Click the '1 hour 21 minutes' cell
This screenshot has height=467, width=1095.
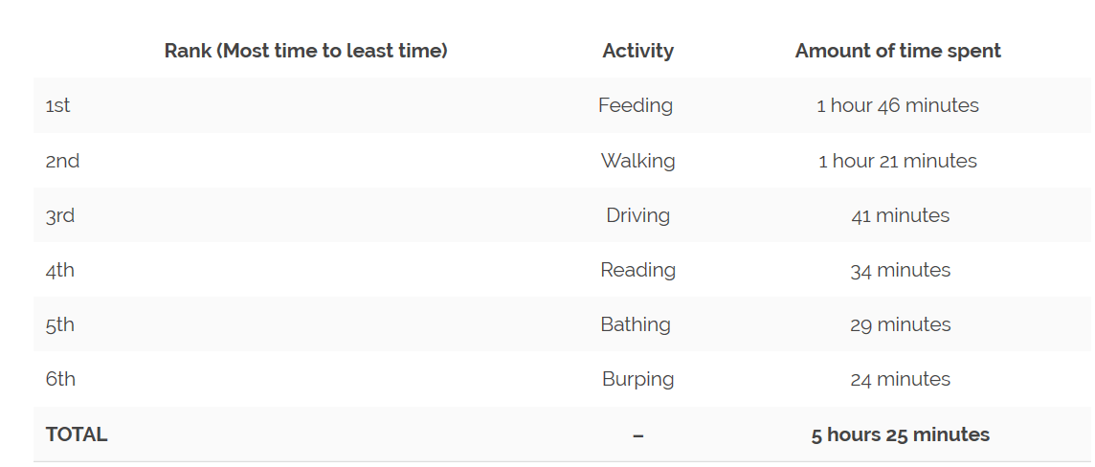point(898,161)
